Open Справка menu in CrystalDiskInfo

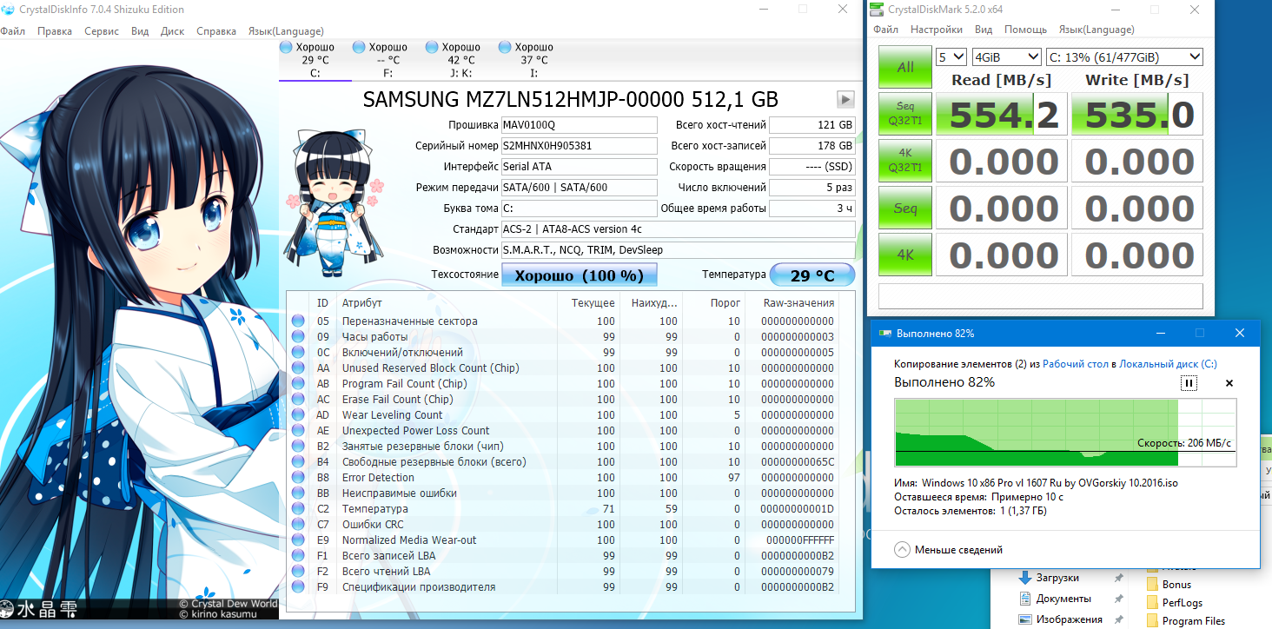[216, 31]
